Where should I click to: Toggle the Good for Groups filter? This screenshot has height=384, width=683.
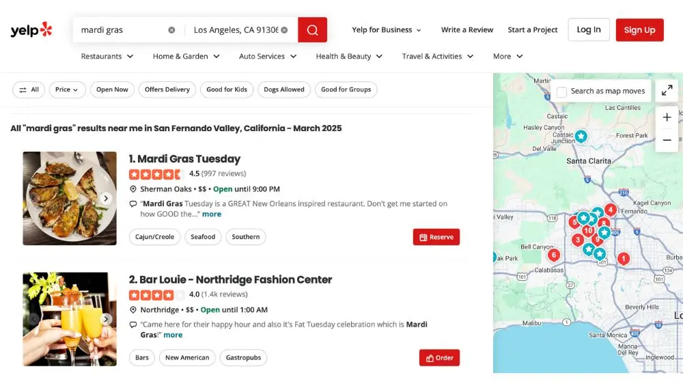[346, 90]
